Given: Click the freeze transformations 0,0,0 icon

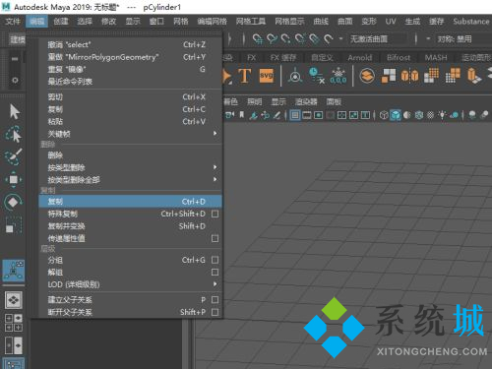Looking at the screenshot, I should 338,76.
